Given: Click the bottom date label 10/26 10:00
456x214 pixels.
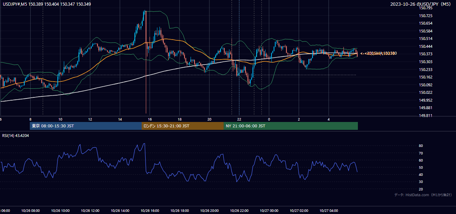Looking at the screenshot, I should pos(60,211).
